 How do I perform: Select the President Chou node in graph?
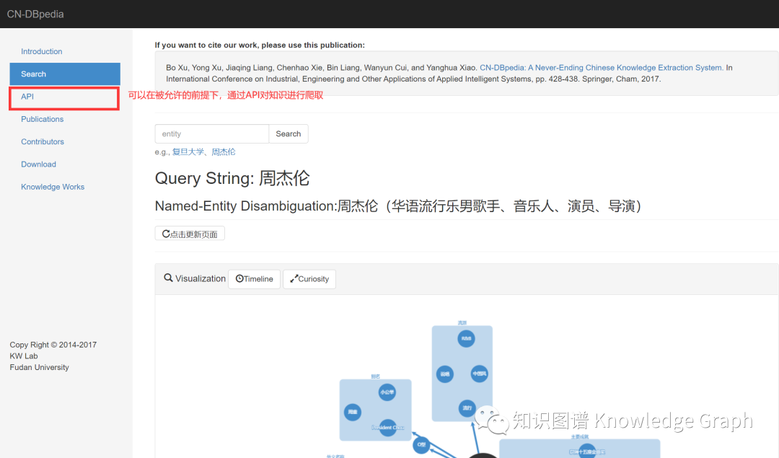pyautogui.click(x=388, y=428)
